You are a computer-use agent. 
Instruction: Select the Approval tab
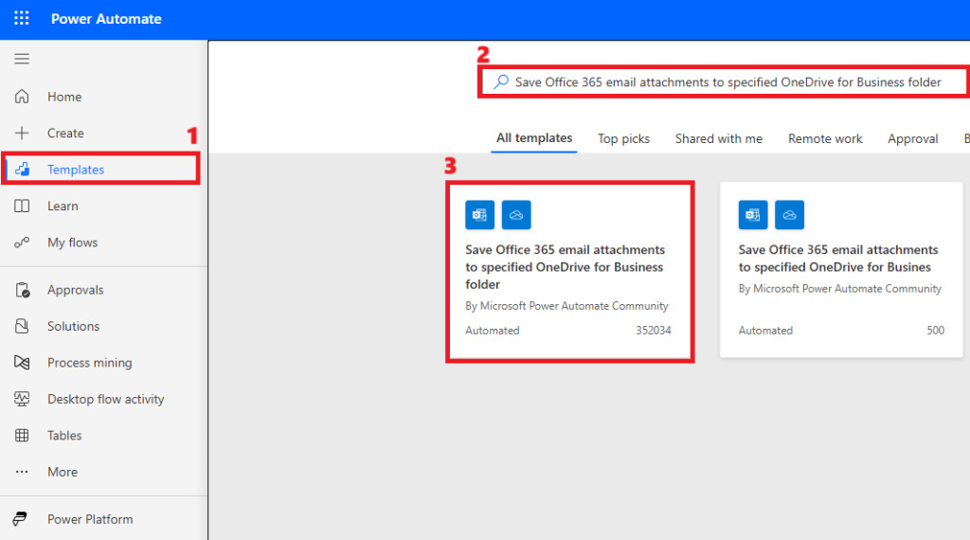912,138
